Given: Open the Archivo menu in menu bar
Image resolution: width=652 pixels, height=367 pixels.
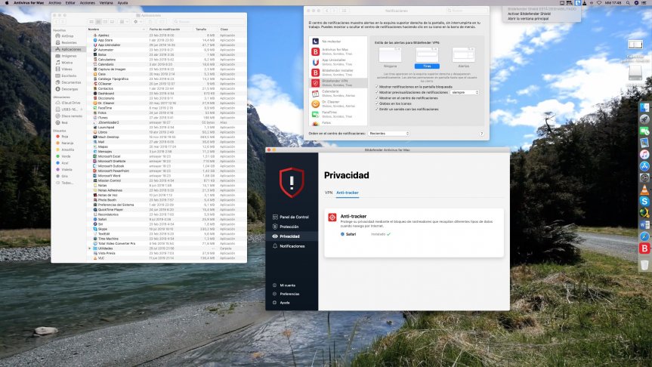Looking at the screenshot, I should 54,3.
